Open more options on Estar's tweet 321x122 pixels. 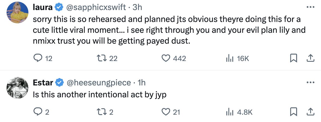point(309,82)
